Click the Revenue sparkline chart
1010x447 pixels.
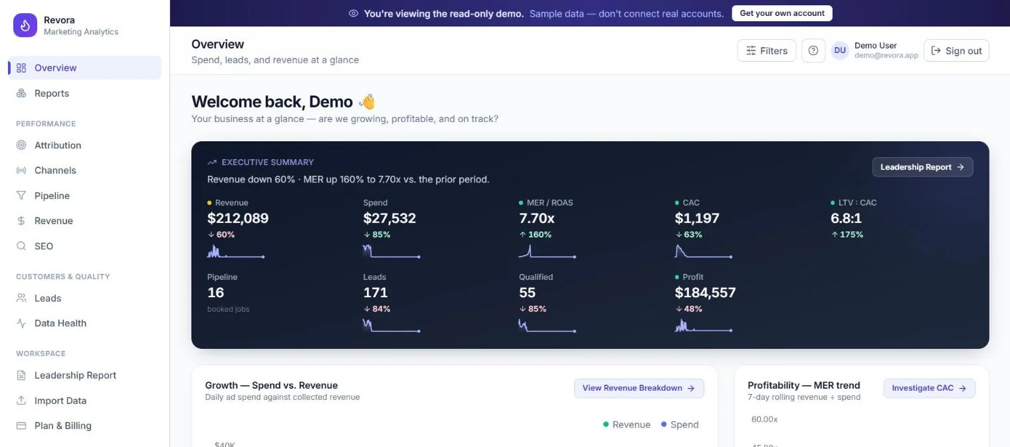(x=236, y=251)
